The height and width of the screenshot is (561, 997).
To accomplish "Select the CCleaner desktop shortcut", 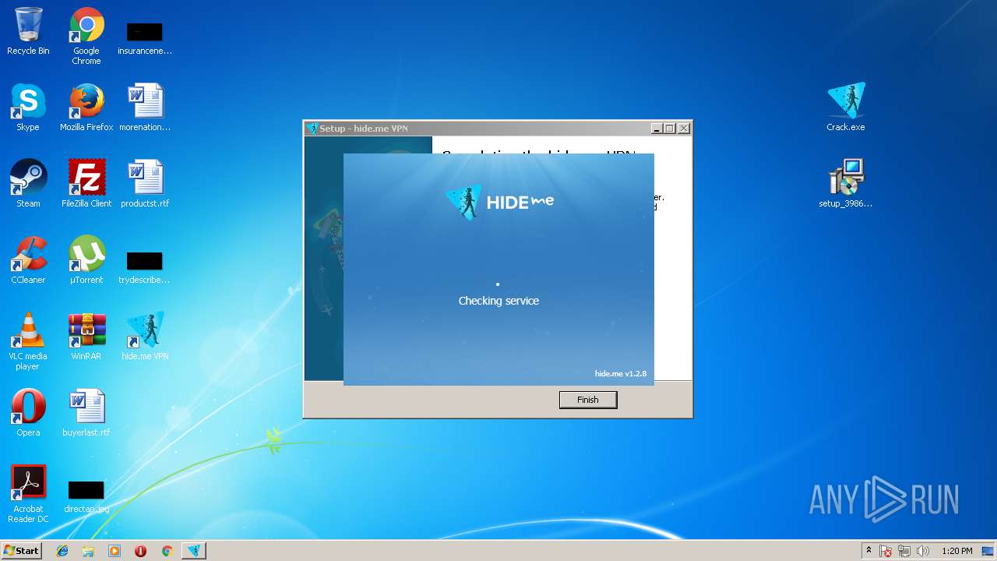I will tap(28, 261).
